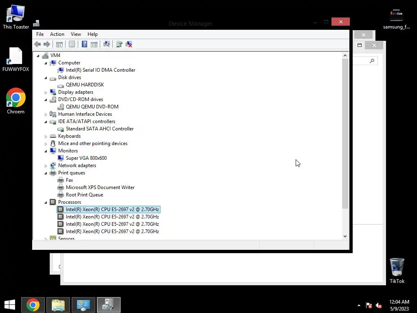
Task: Expand Mice and other pointing devices
Action: click(x=46, y=144)
